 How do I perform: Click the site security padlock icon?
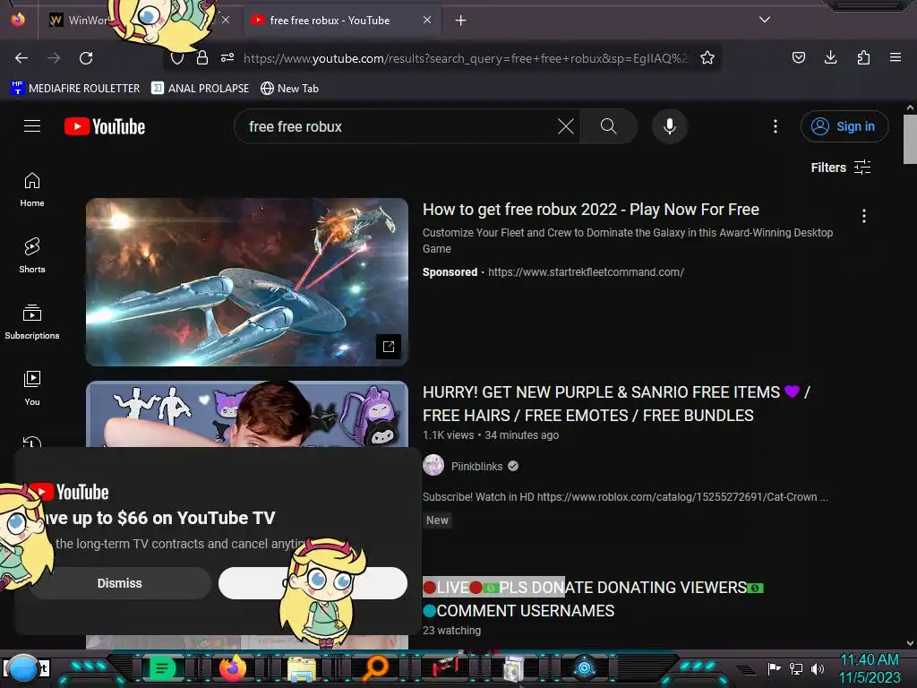tap(202, 57)
